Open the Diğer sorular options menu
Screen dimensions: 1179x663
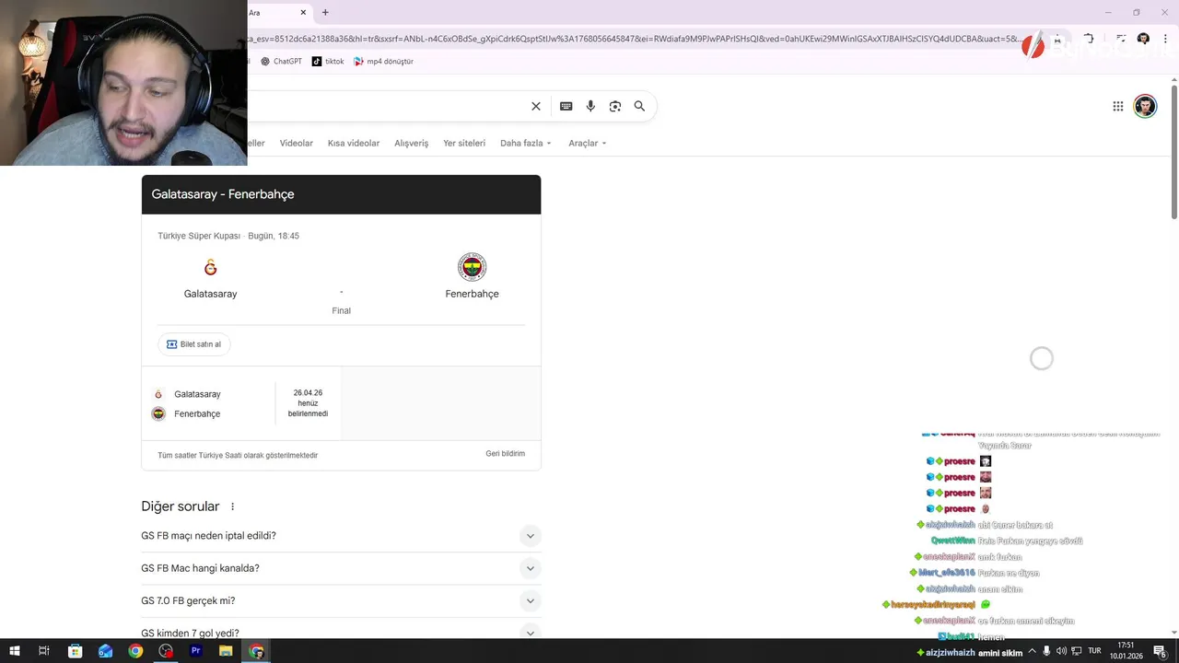pos(232,506)
